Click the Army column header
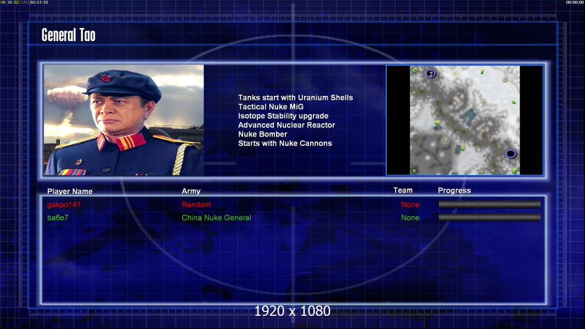The image size is (585, 329). click(191, 191)
